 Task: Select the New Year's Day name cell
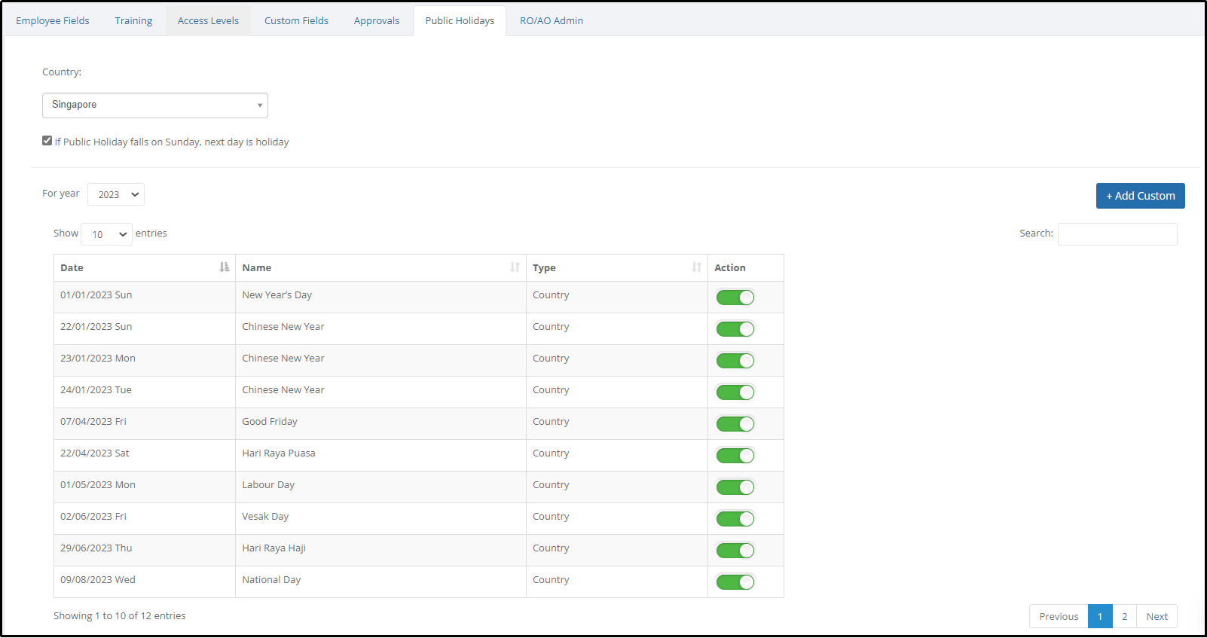(380, 298)
